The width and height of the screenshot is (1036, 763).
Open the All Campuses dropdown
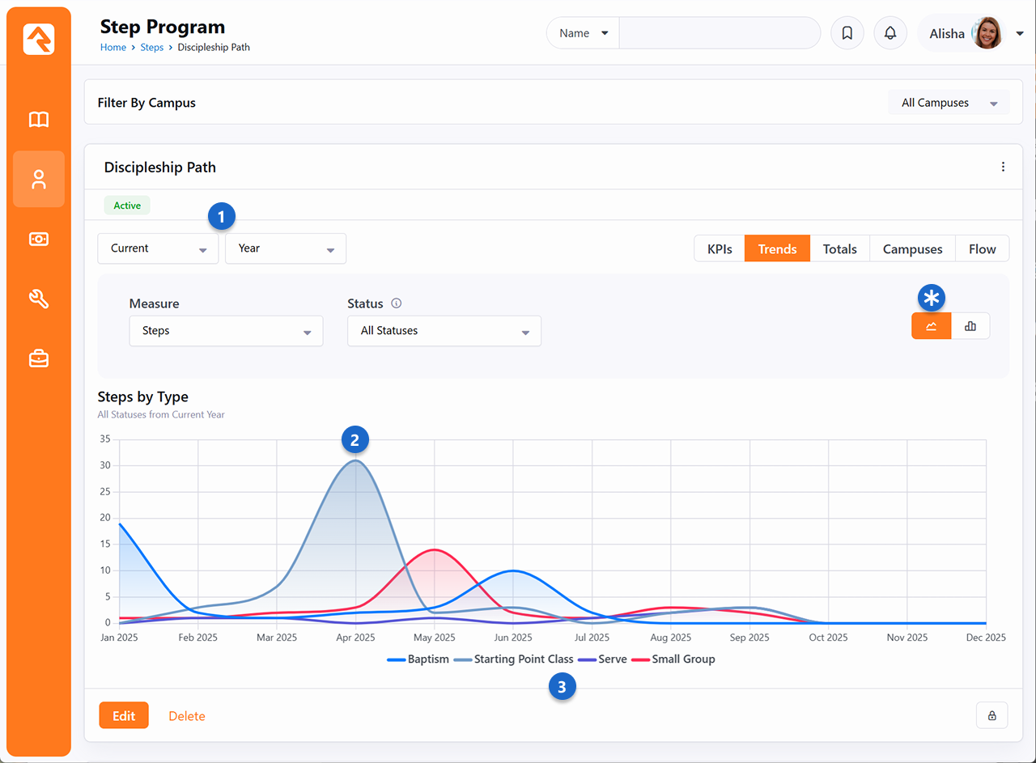coord(949,103)
